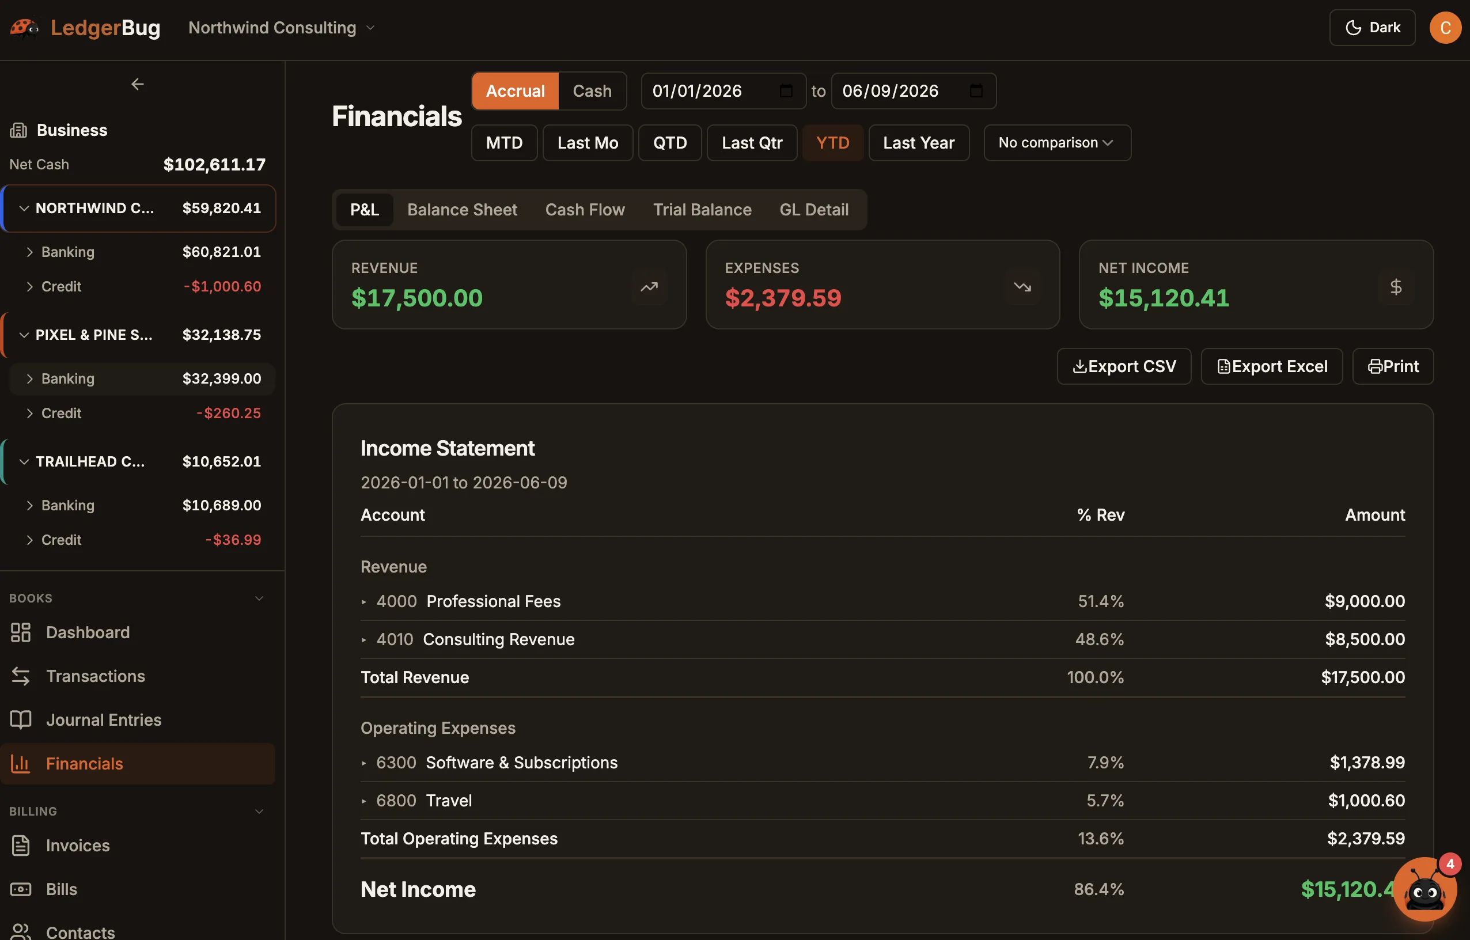Select the Last Year period
This screenshot has height=940, width=1470.
click(919, 143)
